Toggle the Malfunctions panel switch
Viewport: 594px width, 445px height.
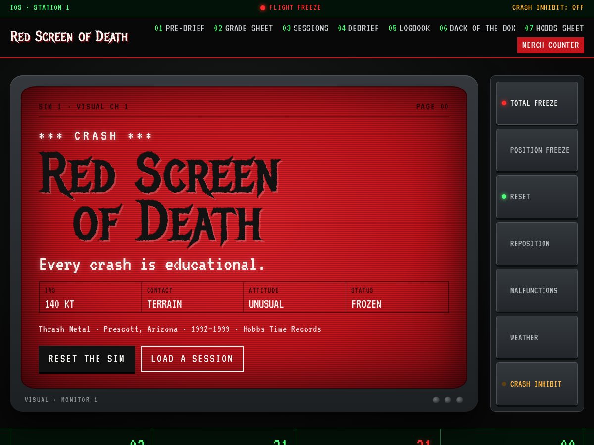[x=537, y=291]
